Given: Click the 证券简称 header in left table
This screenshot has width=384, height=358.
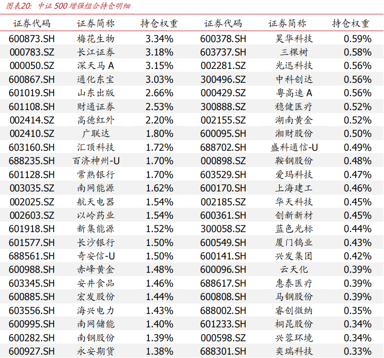Looking at the screenshot, I should [94, 22].
